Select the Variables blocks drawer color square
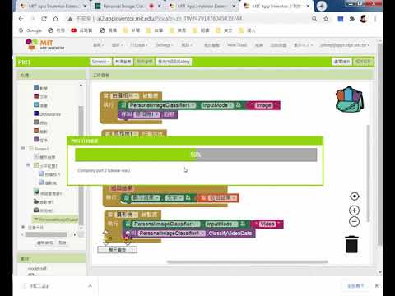This screenshot has height=296, width=395. click(36, 131)
